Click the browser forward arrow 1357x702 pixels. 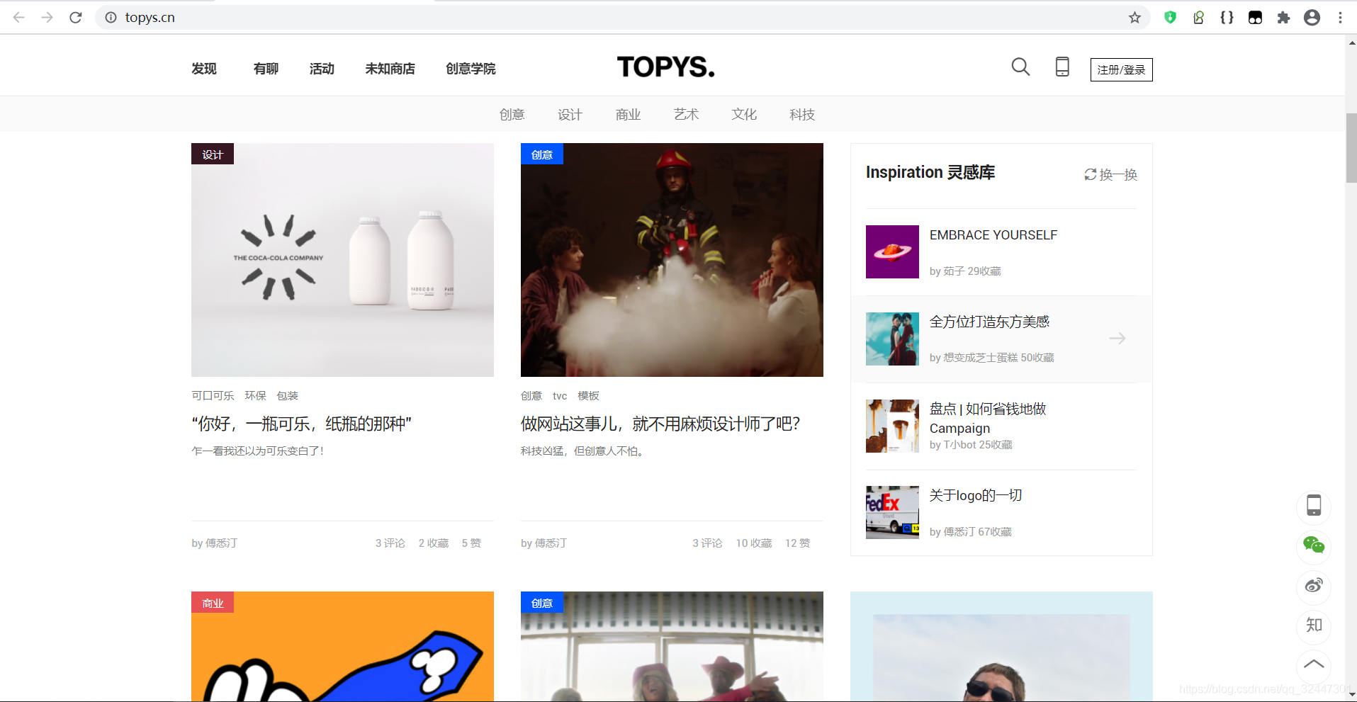(47, 18)
